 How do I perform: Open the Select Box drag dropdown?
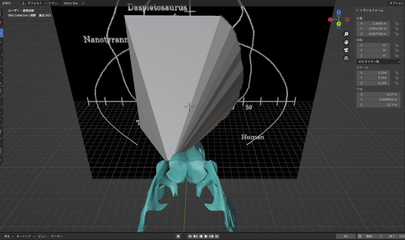(73, 3)
